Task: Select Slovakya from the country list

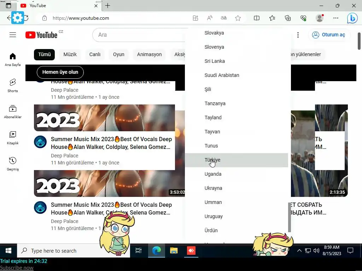Action: (x=237, y=33)
